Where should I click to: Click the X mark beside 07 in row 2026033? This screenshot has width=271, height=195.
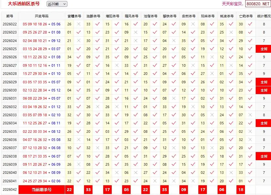250,115
